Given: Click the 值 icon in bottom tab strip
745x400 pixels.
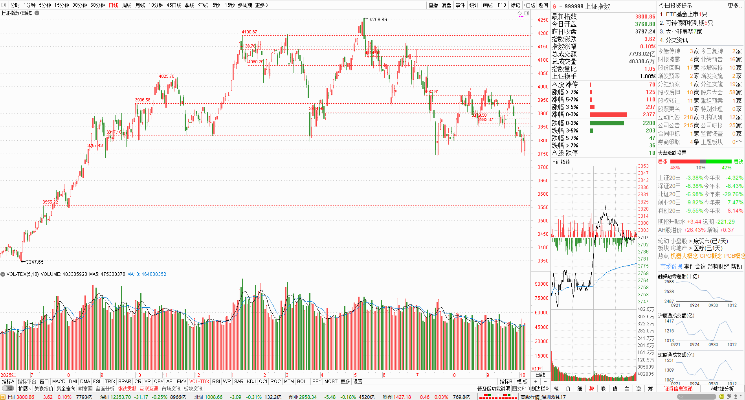Looking at the screenshot, I should [x=615, y=389].
